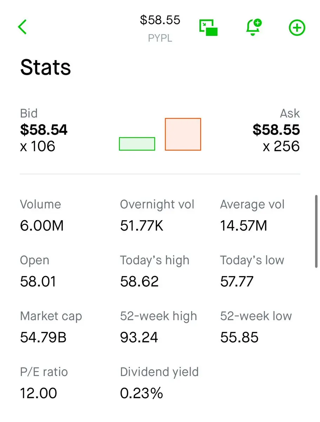Click the vertical scrollbar on right edge
Screen dimensions: 320x422
click(316, 231)
